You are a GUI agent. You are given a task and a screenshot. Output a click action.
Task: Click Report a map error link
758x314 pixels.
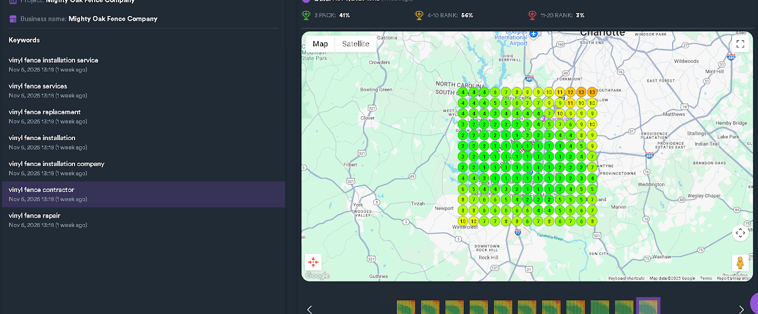(733, 278)
